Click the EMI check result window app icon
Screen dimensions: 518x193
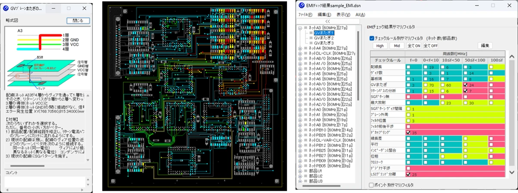pos(303,6)
